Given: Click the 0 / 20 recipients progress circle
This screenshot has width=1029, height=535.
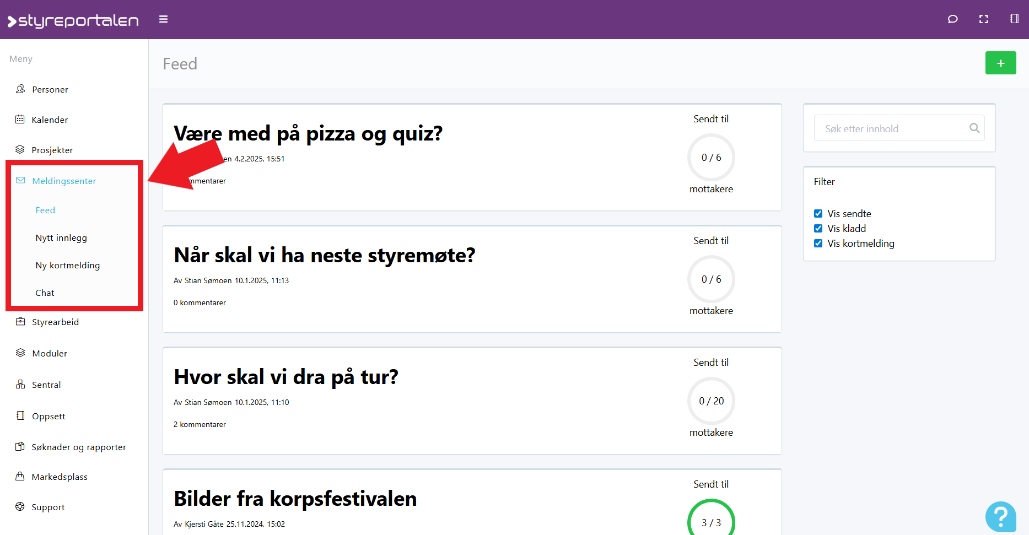Looking at the screenshot, I should (711, 401).
